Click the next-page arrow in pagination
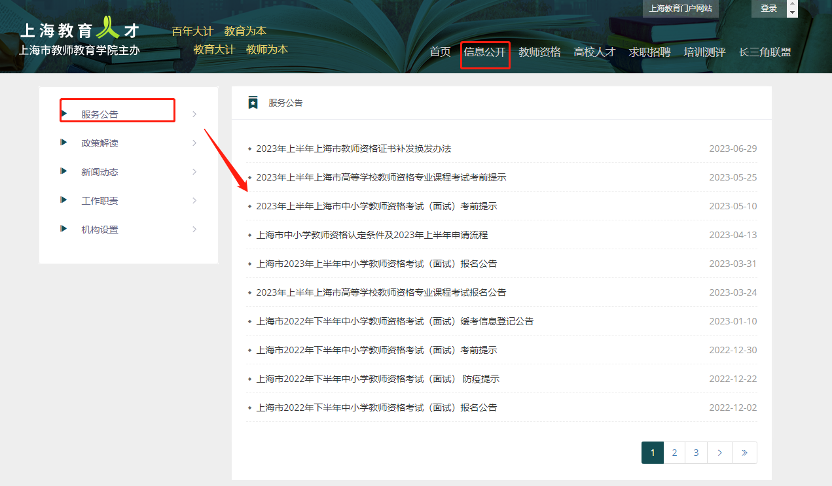832x486 pixels. [719, 452]
